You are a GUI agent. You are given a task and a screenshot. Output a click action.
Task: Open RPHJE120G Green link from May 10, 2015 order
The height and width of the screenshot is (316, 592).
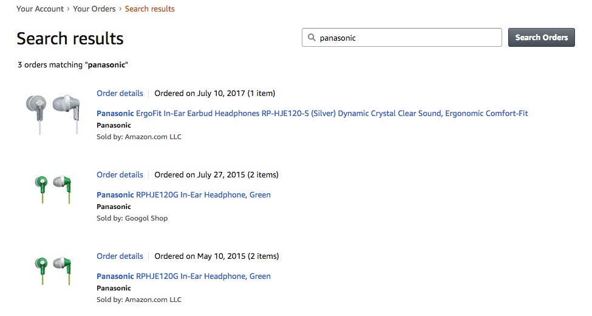183,276
